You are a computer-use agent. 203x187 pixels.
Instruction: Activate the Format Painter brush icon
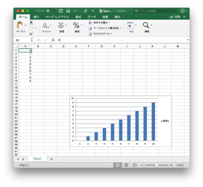click(x=31, y=33)
